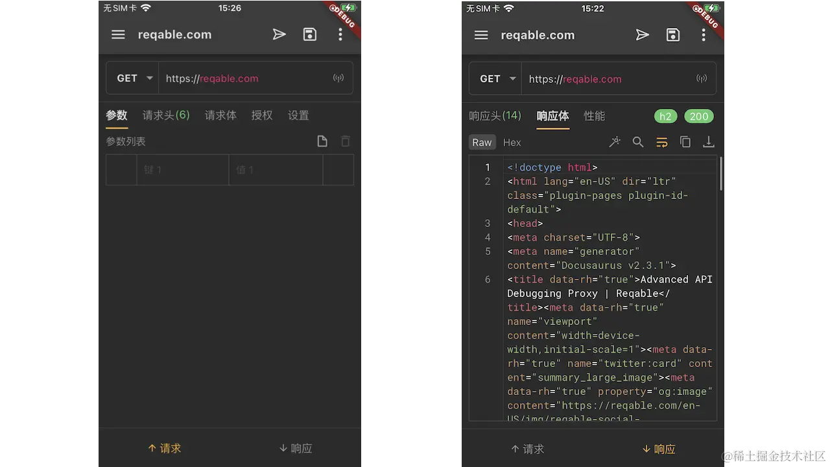Switch to 响应头(14) tab
830x467 pixels.
495,116
